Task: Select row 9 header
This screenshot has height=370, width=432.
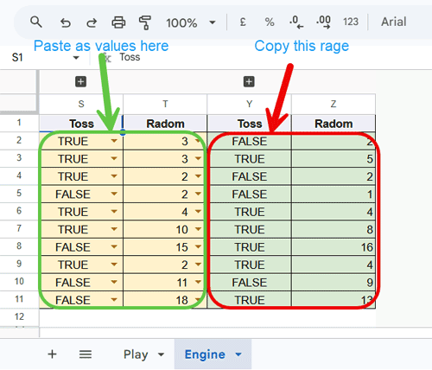Action: click(19, 264)
